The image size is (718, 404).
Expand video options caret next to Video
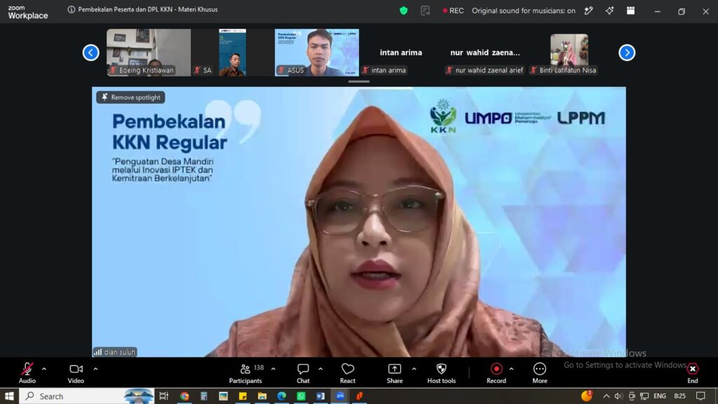(95, 369)
